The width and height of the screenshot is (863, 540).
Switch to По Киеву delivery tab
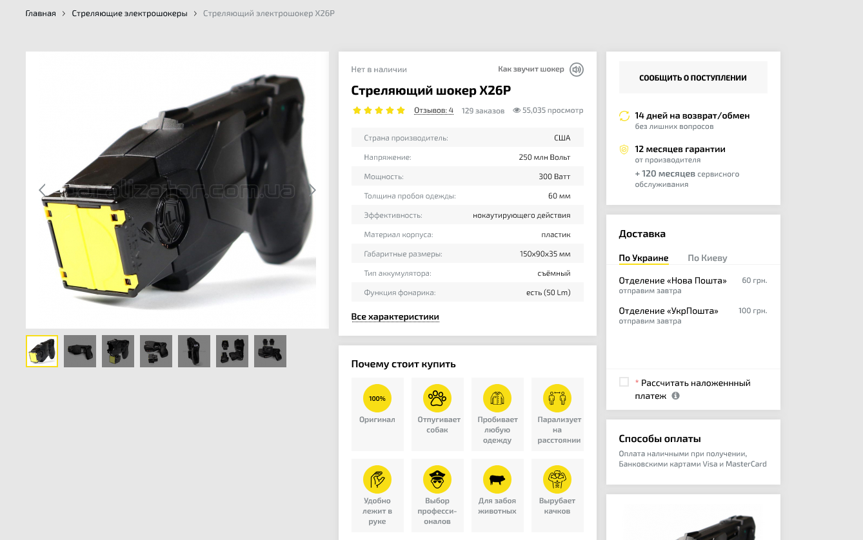pyautogui.click(x=708, y=258)
